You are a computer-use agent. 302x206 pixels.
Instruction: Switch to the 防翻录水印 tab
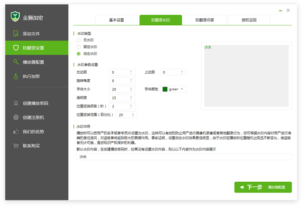[161, 20]
